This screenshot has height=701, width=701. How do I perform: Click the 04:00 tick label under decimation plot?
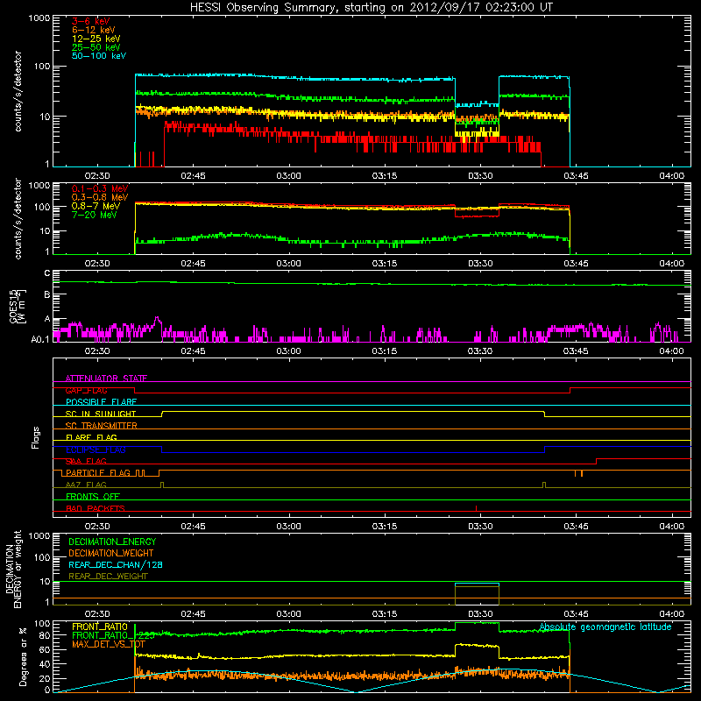pos(671,614)
